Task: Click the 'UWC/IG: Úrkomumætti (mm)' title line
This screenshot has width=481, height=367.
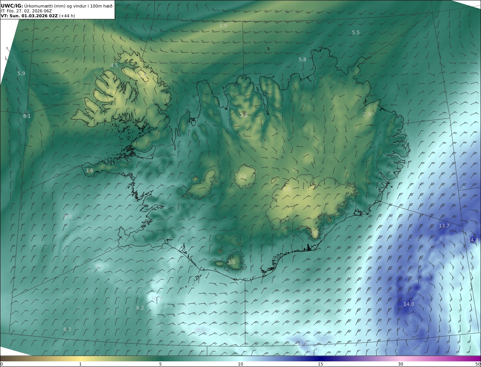Action: pos(57,6)
